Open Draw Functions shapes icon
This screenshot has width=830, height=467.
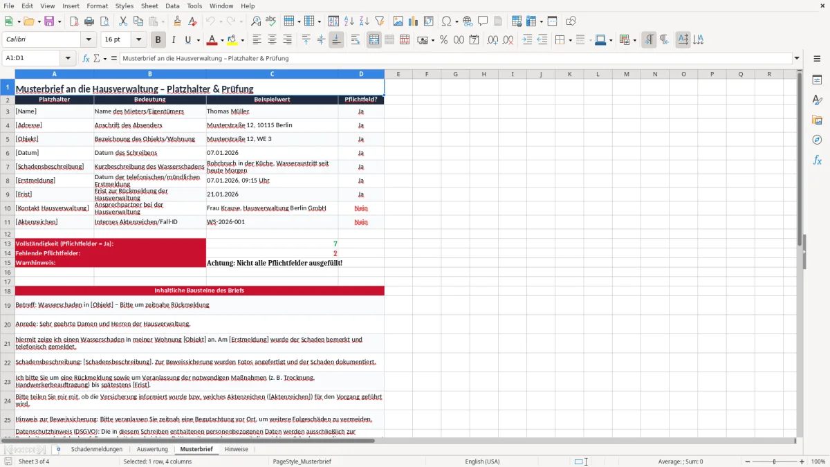[x=571, y=21]
